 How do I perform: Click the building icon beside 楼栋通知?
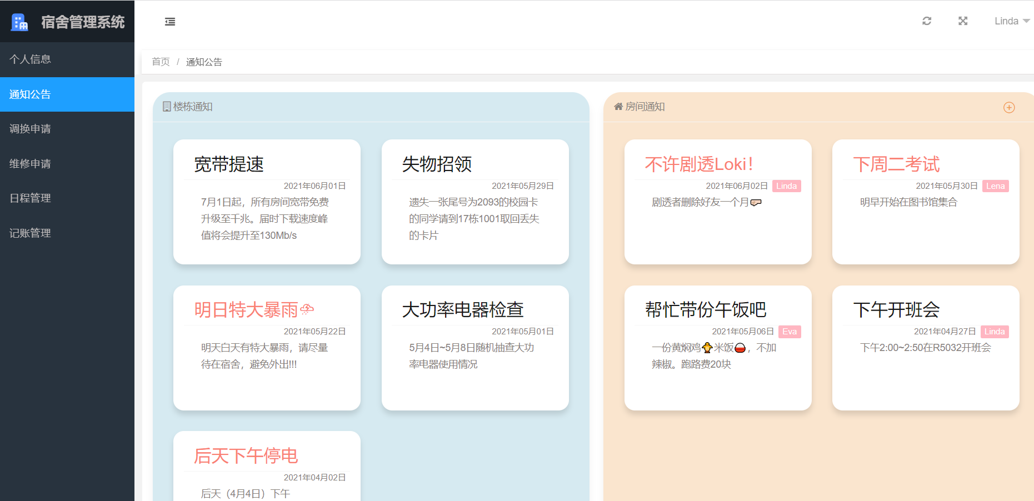pyautogui.click(x=167, y=107)
